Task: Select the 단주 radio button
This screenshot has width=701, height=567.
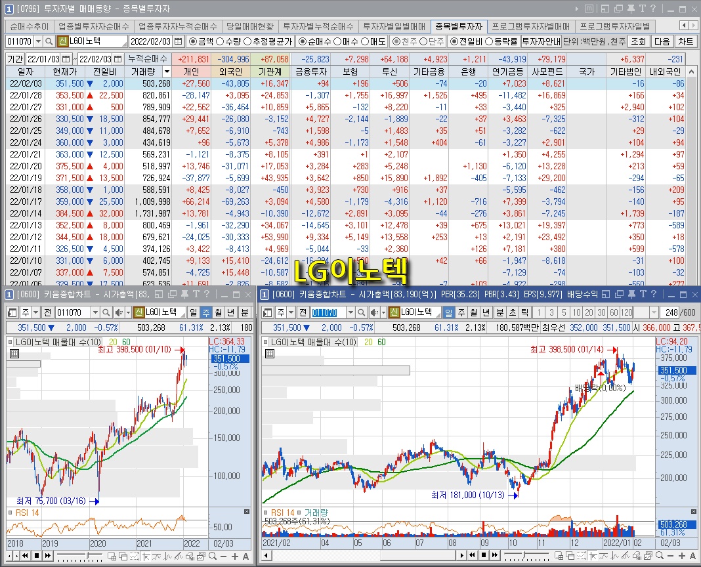Action: coord(423,41)
